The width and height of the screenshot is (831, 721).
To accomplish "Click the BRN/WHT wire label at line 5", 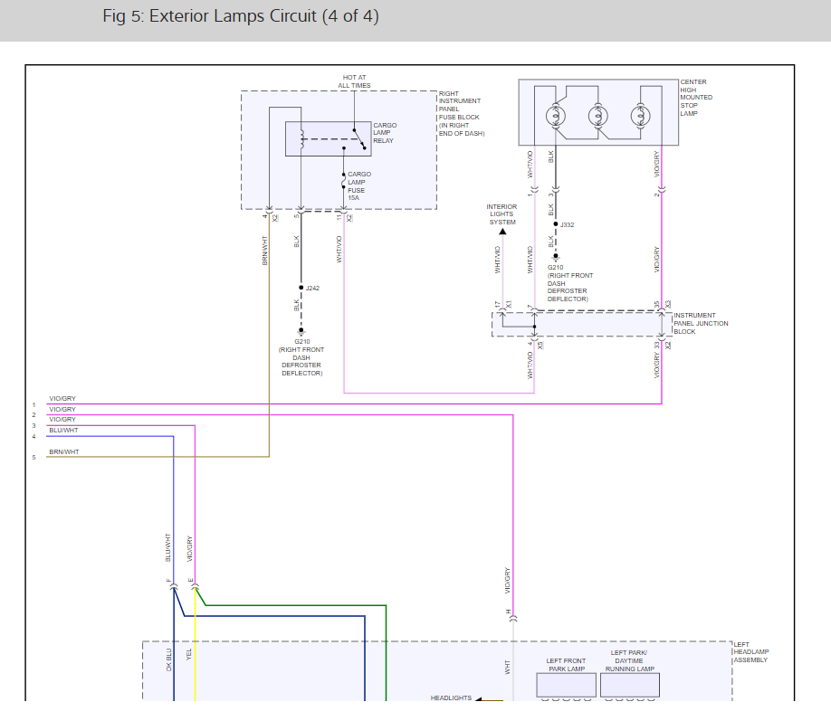I will [x=64, y=452].
